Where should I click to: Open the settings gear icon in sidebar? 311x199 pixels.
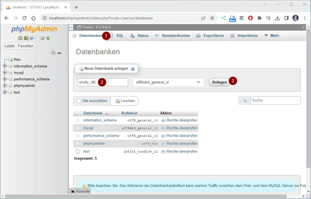coord(42,38)
